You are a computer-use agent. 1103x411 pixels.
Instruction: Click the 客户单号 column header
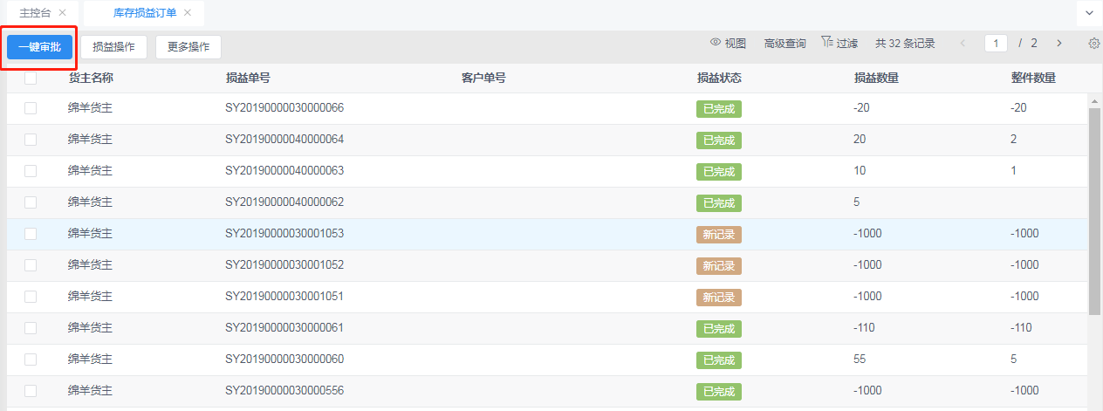click(x=483, y=78)
